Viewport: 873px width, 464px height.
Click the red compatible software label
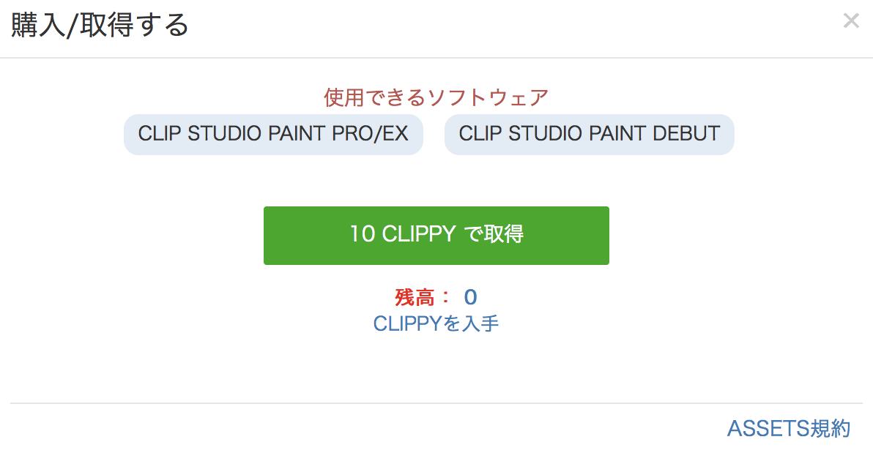[x=436, y=97]
